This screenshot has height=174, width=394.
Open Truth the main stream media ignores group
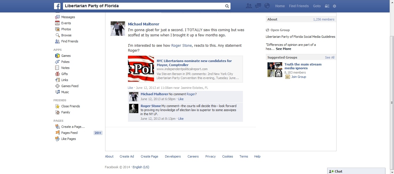point(303,66)
